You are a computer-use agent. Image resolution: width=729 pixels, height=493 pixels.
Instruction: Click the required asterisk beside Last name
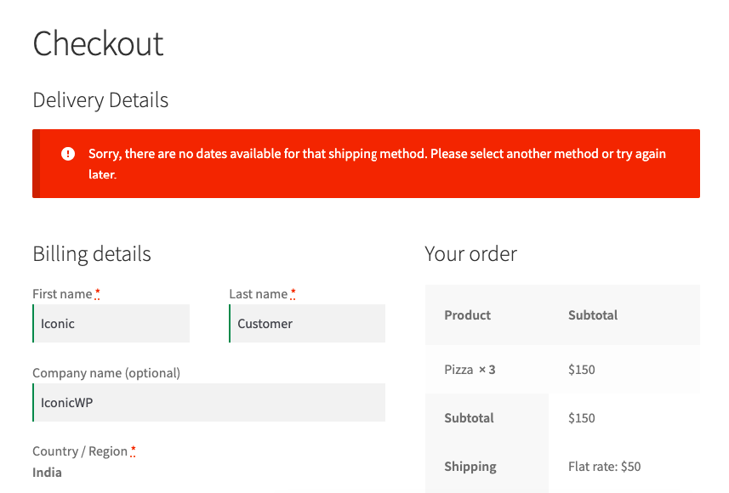click(293, 292)
